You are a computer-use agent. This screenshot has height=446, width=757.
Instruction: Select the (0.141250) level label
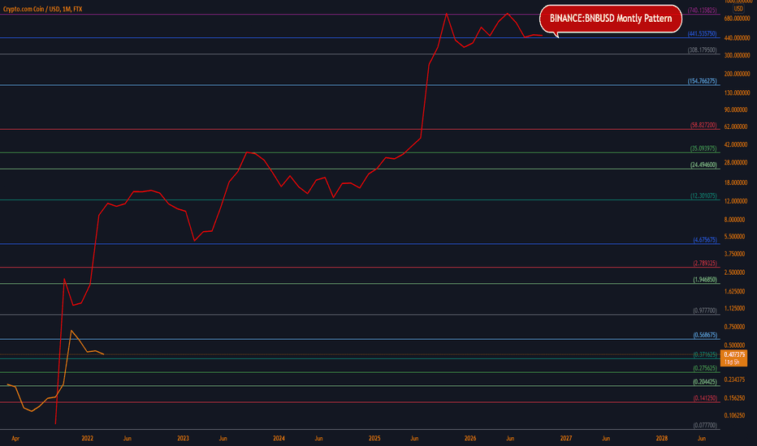[705, 398]
